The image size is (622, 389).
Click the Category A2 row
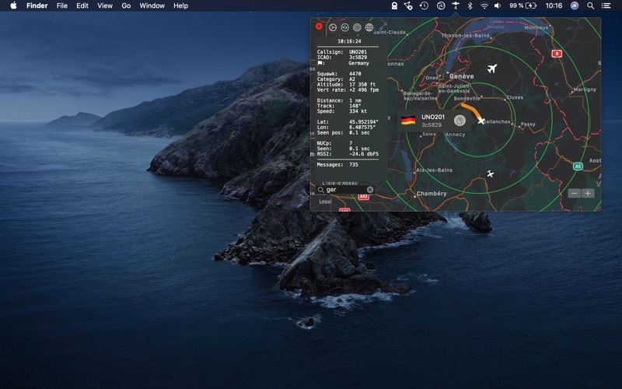(336, 79)
